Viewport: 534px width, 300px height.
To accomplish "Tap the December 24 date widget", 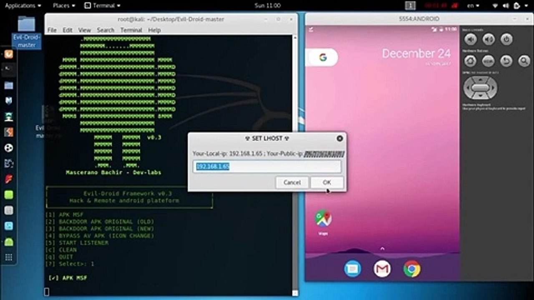I will tap(416, 53).
